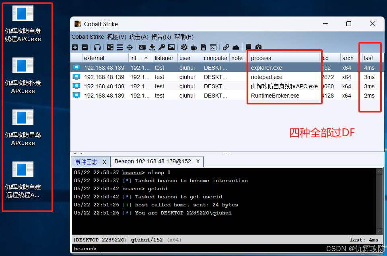The image size is (387, 256).
Task: Generate Windows executable via gear icon
Action: pyautogui.click(x=184, y=47)
